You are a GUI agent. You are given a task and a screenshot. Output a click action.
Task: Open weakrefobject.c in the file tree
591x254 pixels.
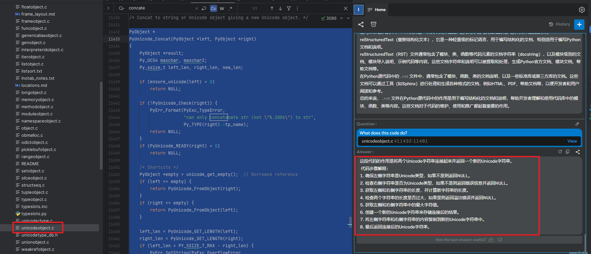click(38, 249)
